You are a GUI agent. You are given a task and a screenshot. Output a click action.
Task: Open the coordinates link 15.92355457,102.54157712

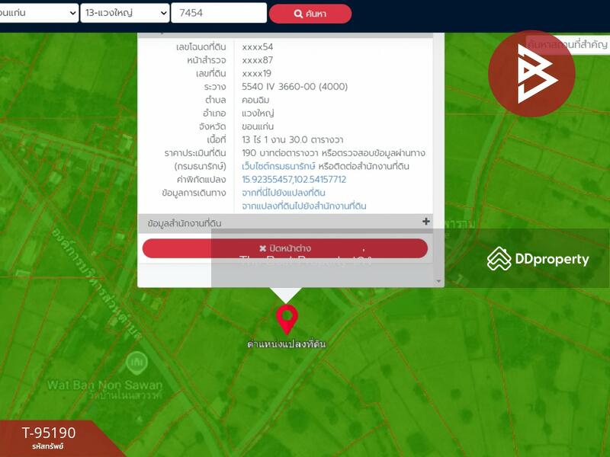tap(294, 180)
